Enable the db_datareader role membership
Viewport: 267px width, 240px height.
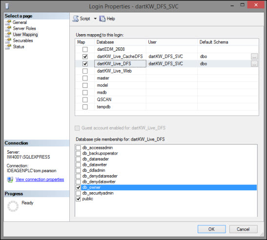[78, 159]
